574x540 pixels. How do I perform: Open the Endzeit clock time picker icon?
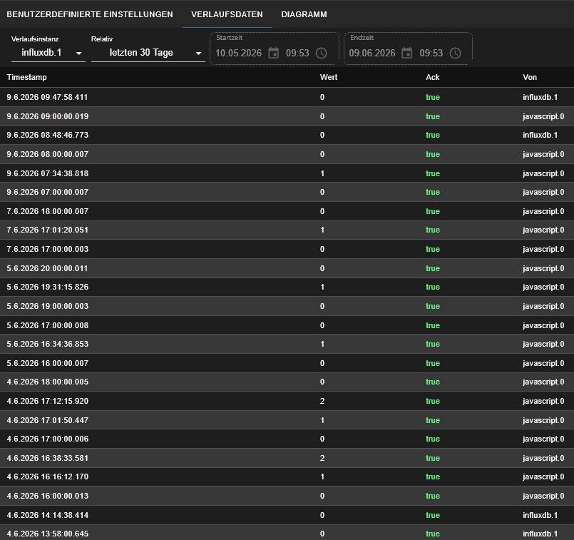click(455, 53)
